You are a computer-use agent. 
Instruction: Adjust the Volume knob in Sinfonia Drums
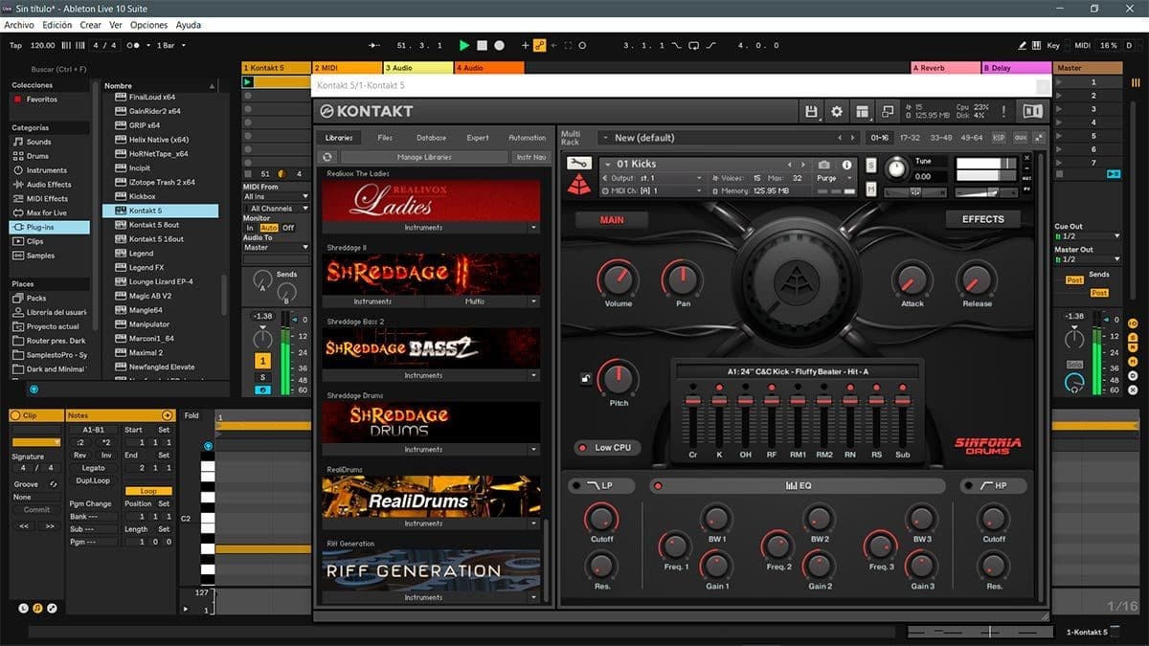[x=618, y=280]
